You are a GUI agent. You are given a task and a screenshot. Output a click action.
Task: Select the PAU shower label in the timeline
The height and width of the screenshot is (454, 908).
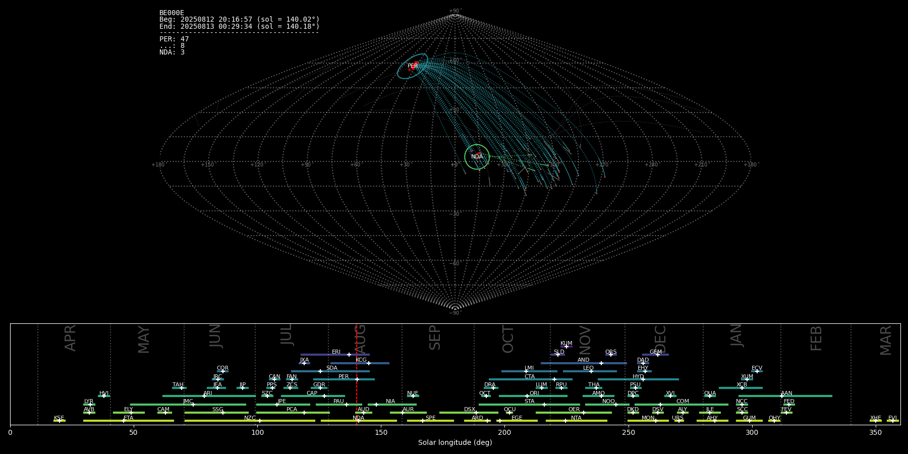(x=338, y=402)
